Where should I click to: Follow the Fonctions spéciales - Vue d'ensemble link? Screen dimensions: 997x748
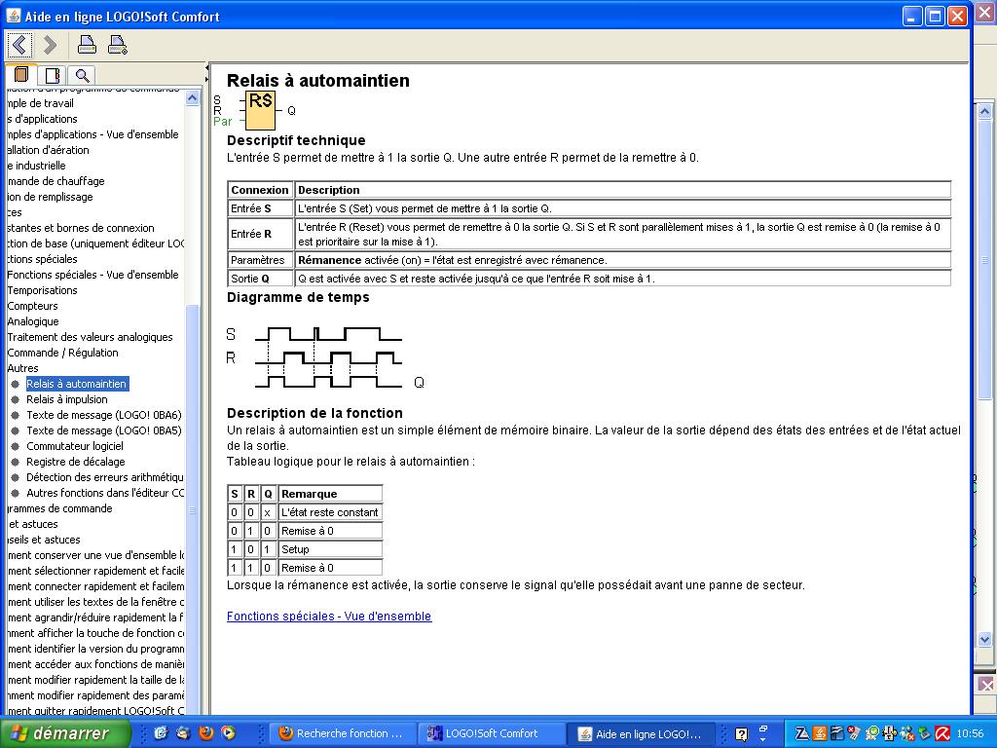[329, 617]
